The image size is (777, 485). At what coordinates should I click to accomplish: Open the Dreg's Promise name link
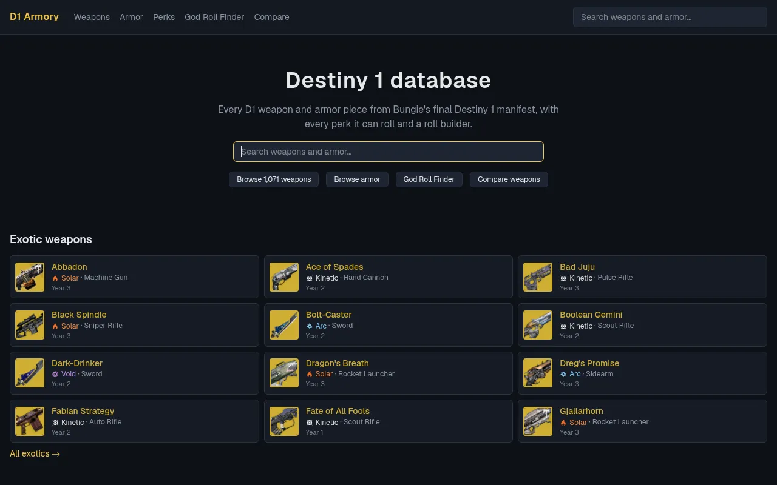(589, 363)
